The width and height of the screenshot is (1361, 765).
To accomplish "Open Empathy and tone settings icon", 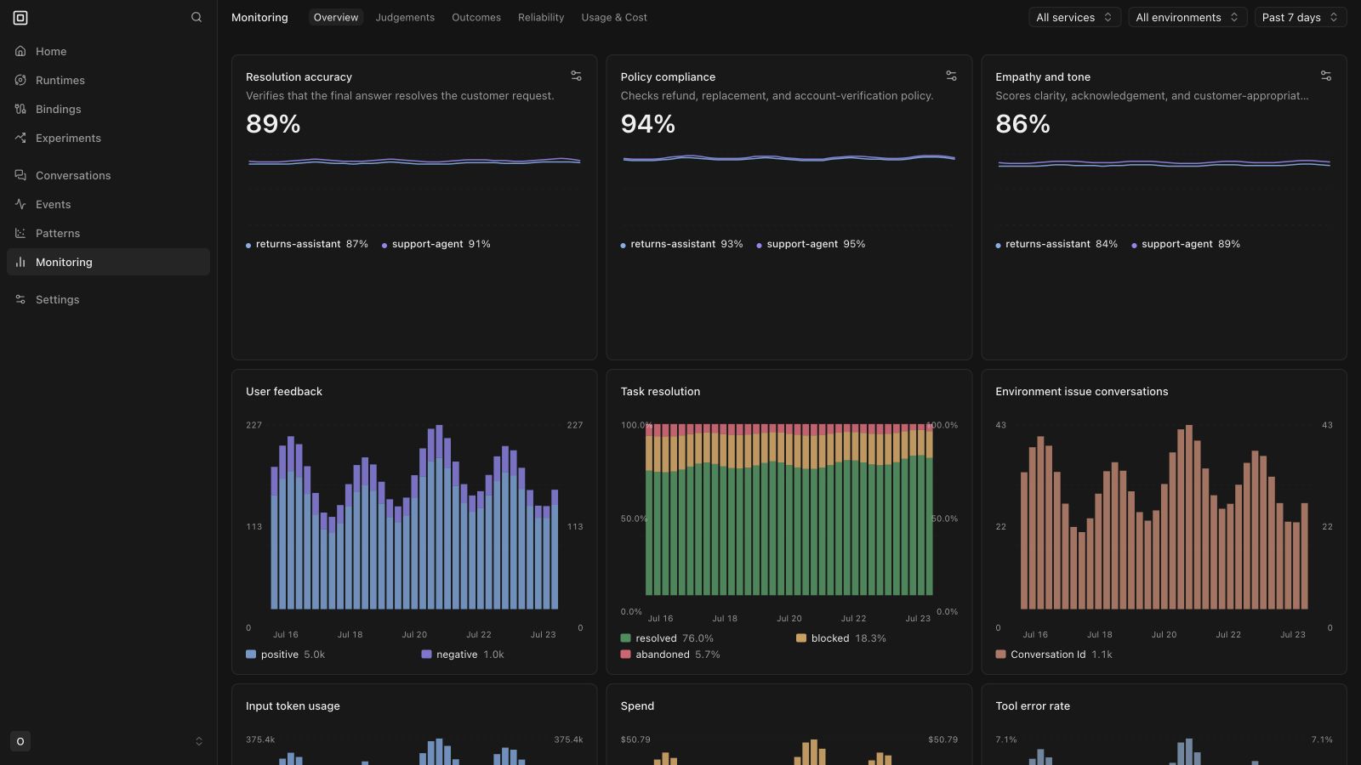I will tap(1326, 76).
